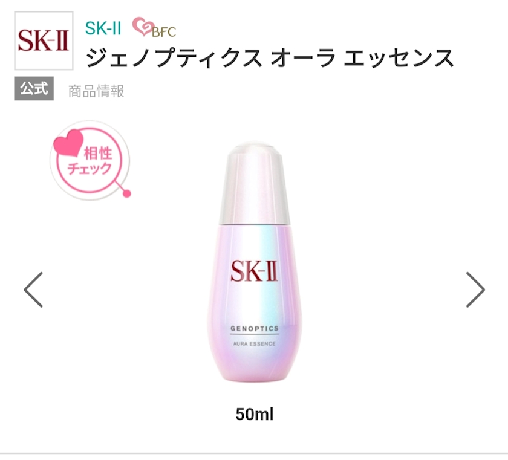Select the 商品情報 tab label
This screenshot has width=508, height=460.
pos(96,91)
